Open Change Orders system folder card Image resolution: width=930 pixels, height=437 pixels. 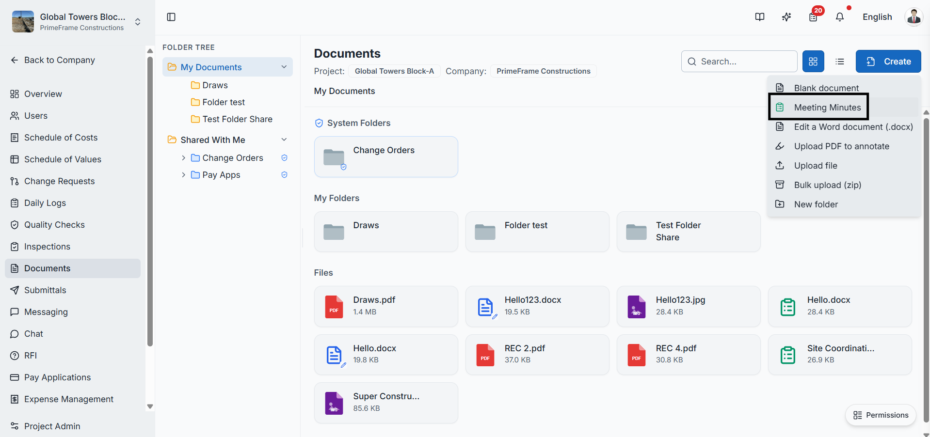point(386,156)
